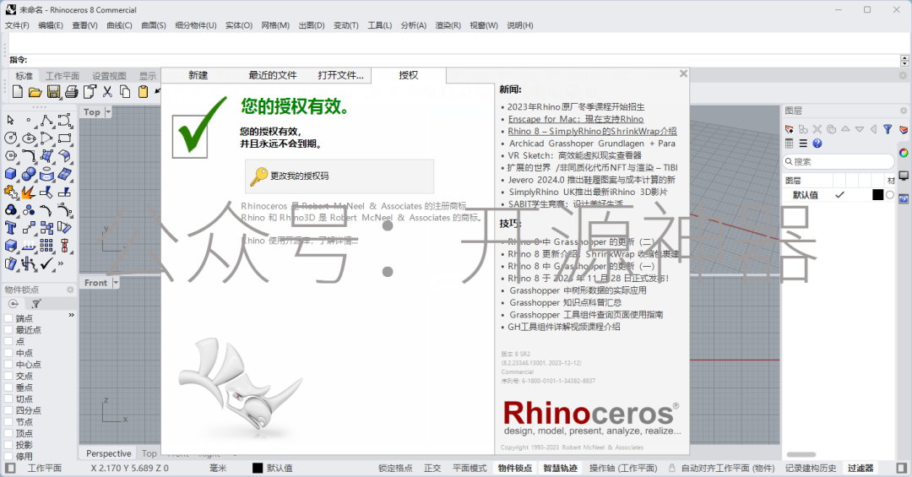The width and height of the screenshot is (912, 477).
Task: Enable the 端点 object snap
Action: [x=8, y=318]
